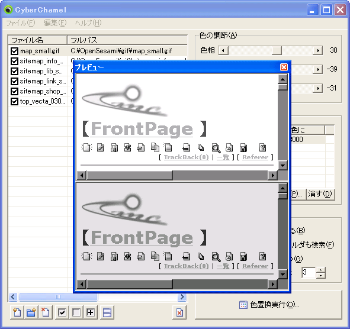Uncheck the map_small.gif checkbox
This screenshot has height=329, width=350.
(14, 51)
